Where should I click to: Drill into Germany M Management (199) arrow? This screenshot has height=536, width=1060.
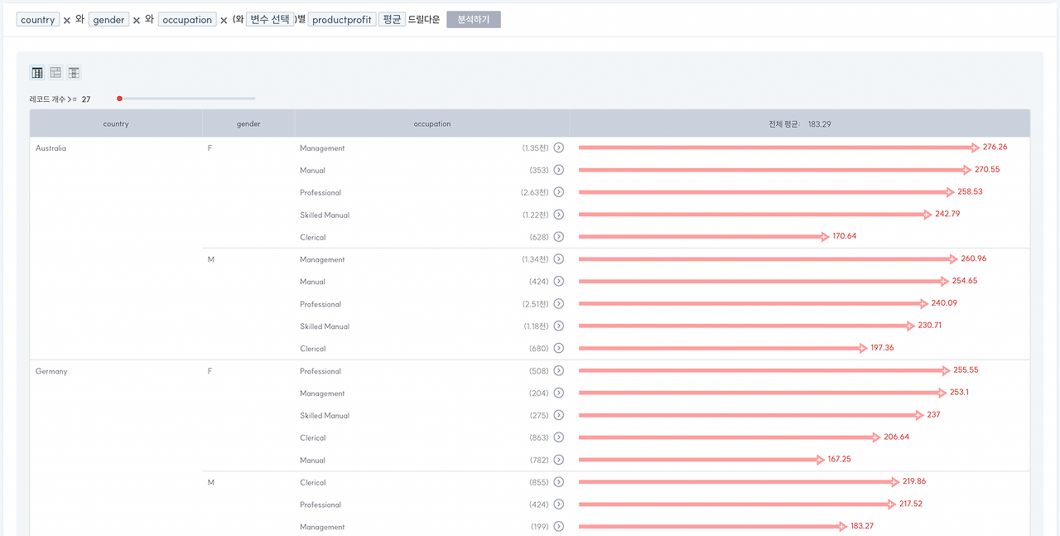pyautogui.click(x=558, y=527)
